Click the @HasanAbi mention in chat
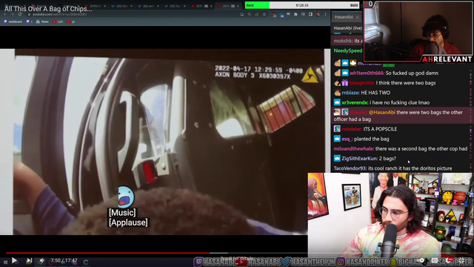 [x=382, y=112]
